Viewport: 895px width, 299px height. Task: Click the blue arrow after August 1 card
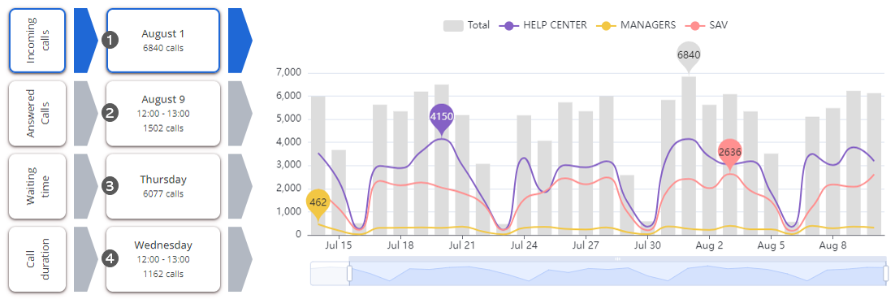pyautogui.click(x=240, y=41)
